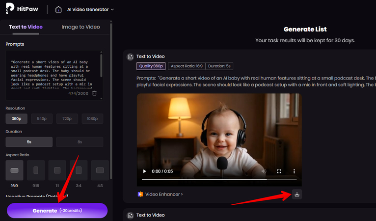Click the Quality:360p tag
The image size is (376, 221).
click(x=151, y=66)
